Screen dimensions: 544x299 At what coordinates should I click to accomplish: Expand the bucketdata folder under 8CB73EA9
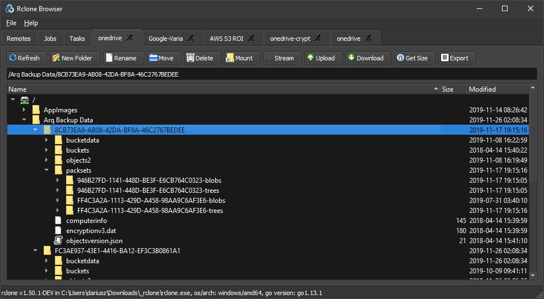(47, 140)
